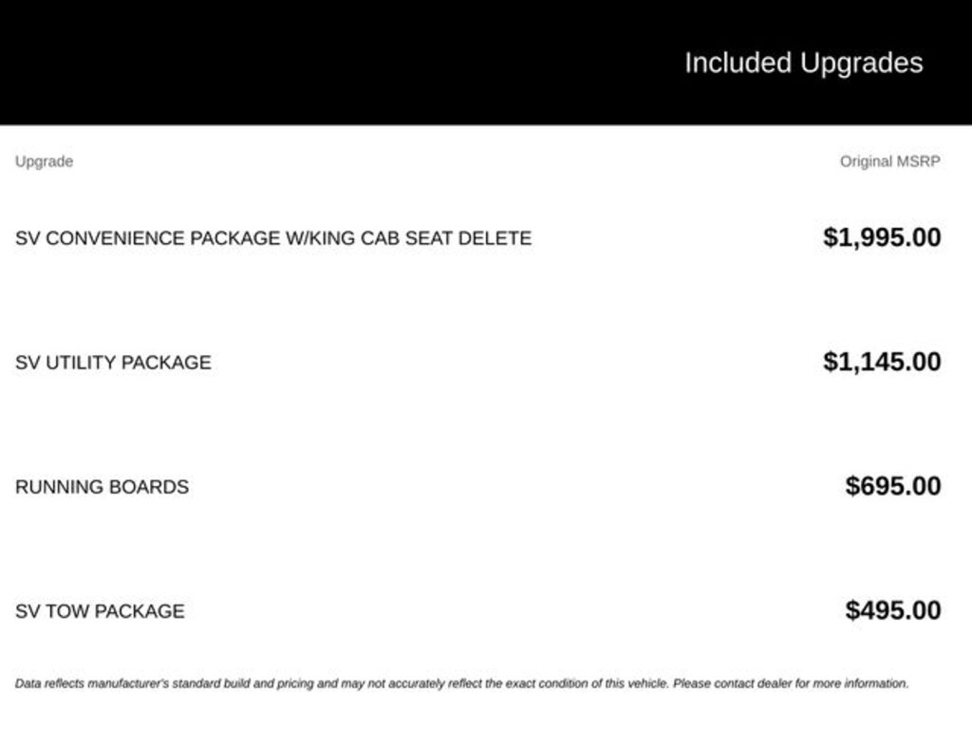
Task: Click the black header banner
Action: (486, 62)
